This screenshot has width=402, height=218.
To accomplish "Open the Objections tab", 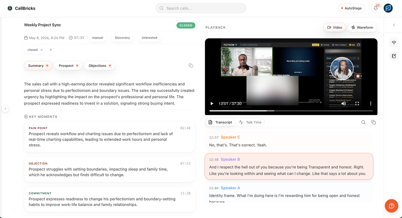I will click(99, 66).
